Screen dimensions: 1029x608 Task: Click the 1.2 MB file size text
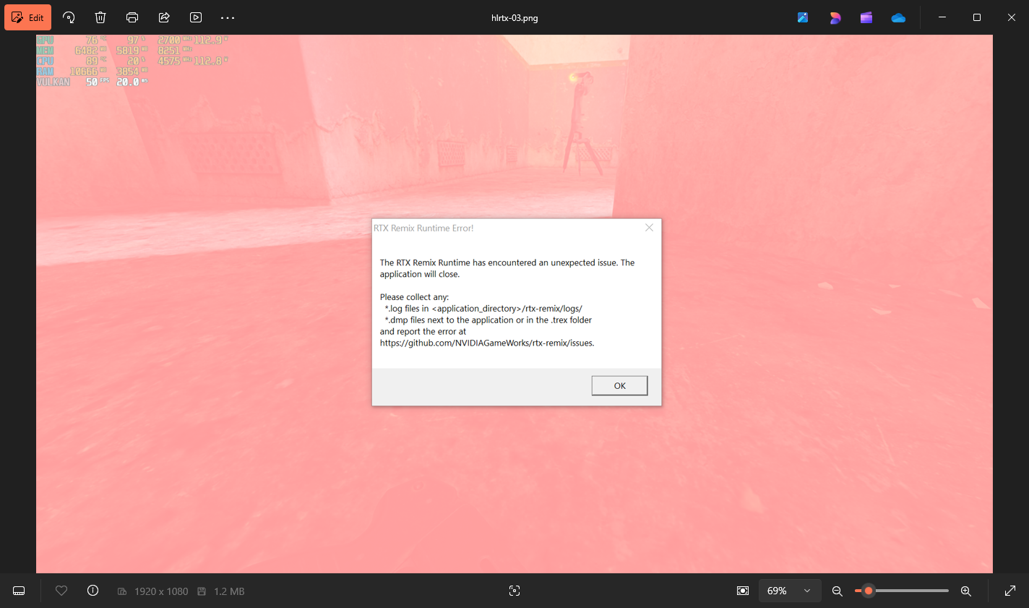coord(229,591)
